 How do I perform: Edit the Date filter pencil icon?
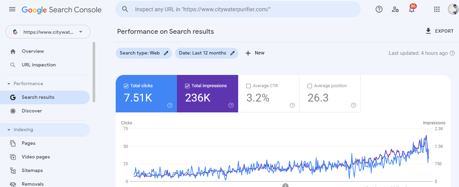click(x=233, y=53)
